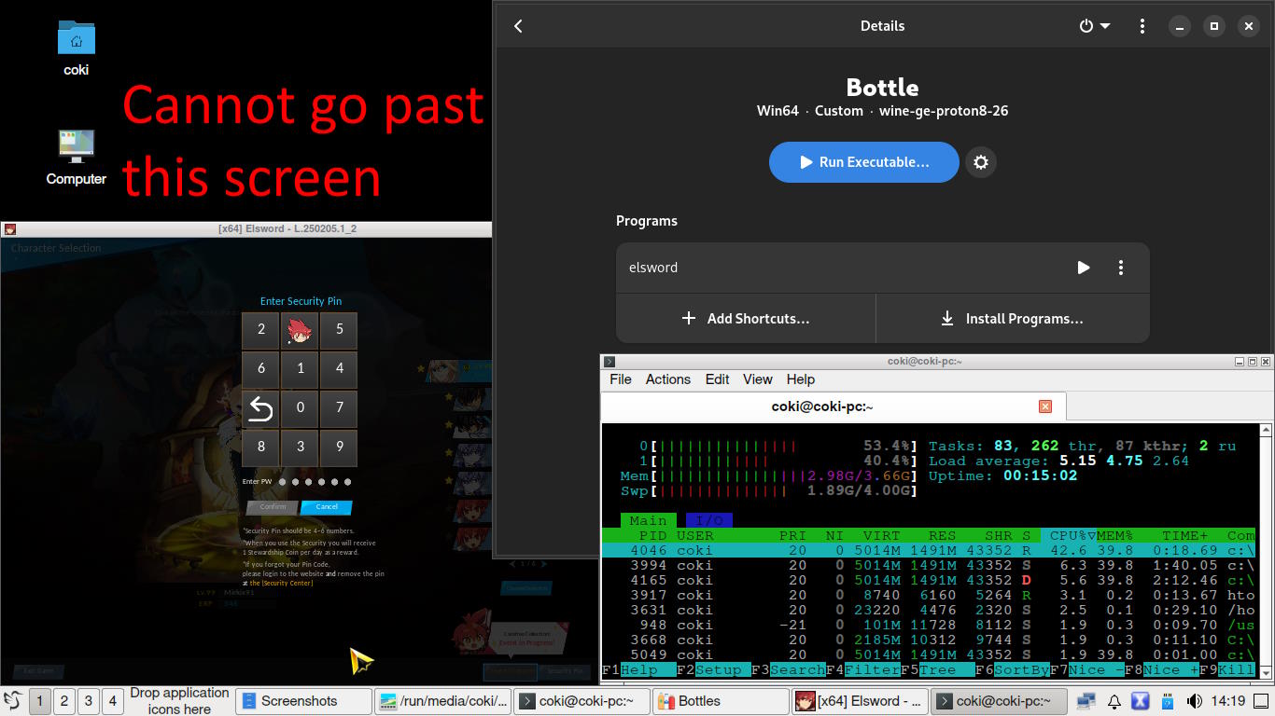The height and width of the screenshot is (716, 1275).
Task: Select the htop process row with PID 3917
Action: click(x=929, y=595)
